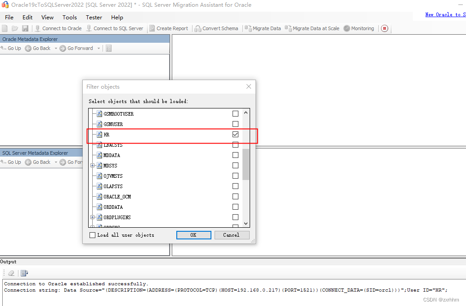Click the red Stop icon in toolbar

click(x=385, y=28)
